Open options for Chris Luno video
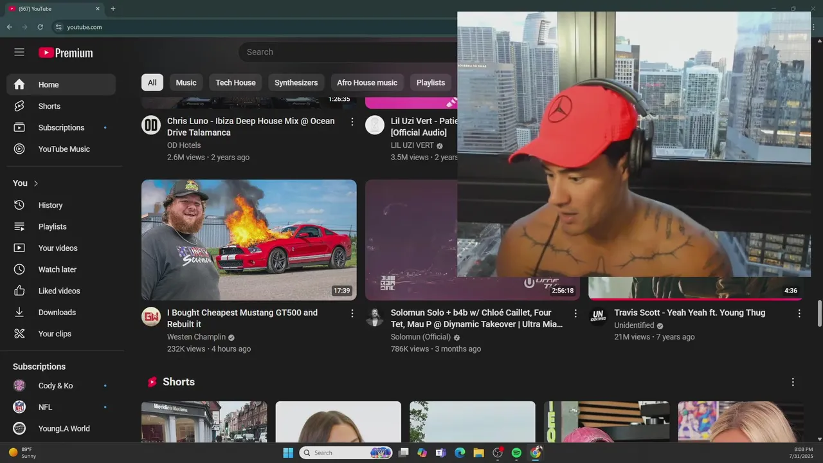Viewport: 823px width, 463px height. 352,122
